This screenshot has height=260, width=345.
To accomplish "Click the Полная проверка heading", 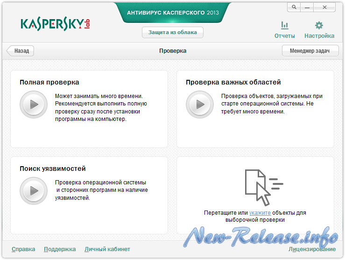I will click(49, 82).
